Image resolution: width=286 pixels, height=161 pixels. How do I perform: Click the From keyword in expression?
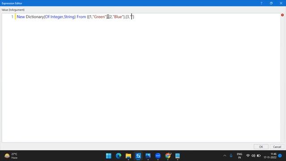[x=81, y=17]
